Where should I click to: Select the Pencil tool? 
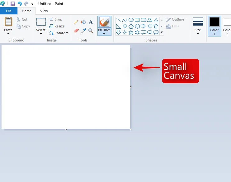[x=76, y=22]
